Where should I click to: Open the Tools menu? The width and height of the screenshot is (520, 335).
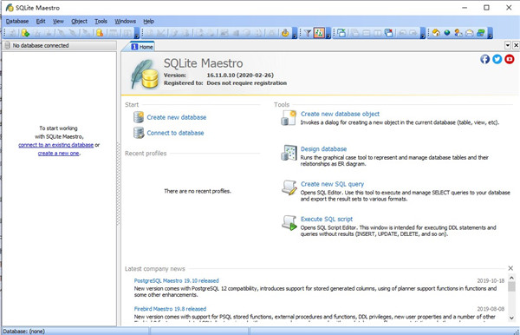pos(101,21)
